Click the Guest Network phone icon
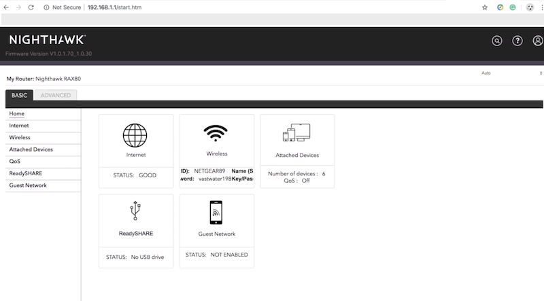Viewport: 544px width, 301px height. pyautogui.click(x=216, y=213)
